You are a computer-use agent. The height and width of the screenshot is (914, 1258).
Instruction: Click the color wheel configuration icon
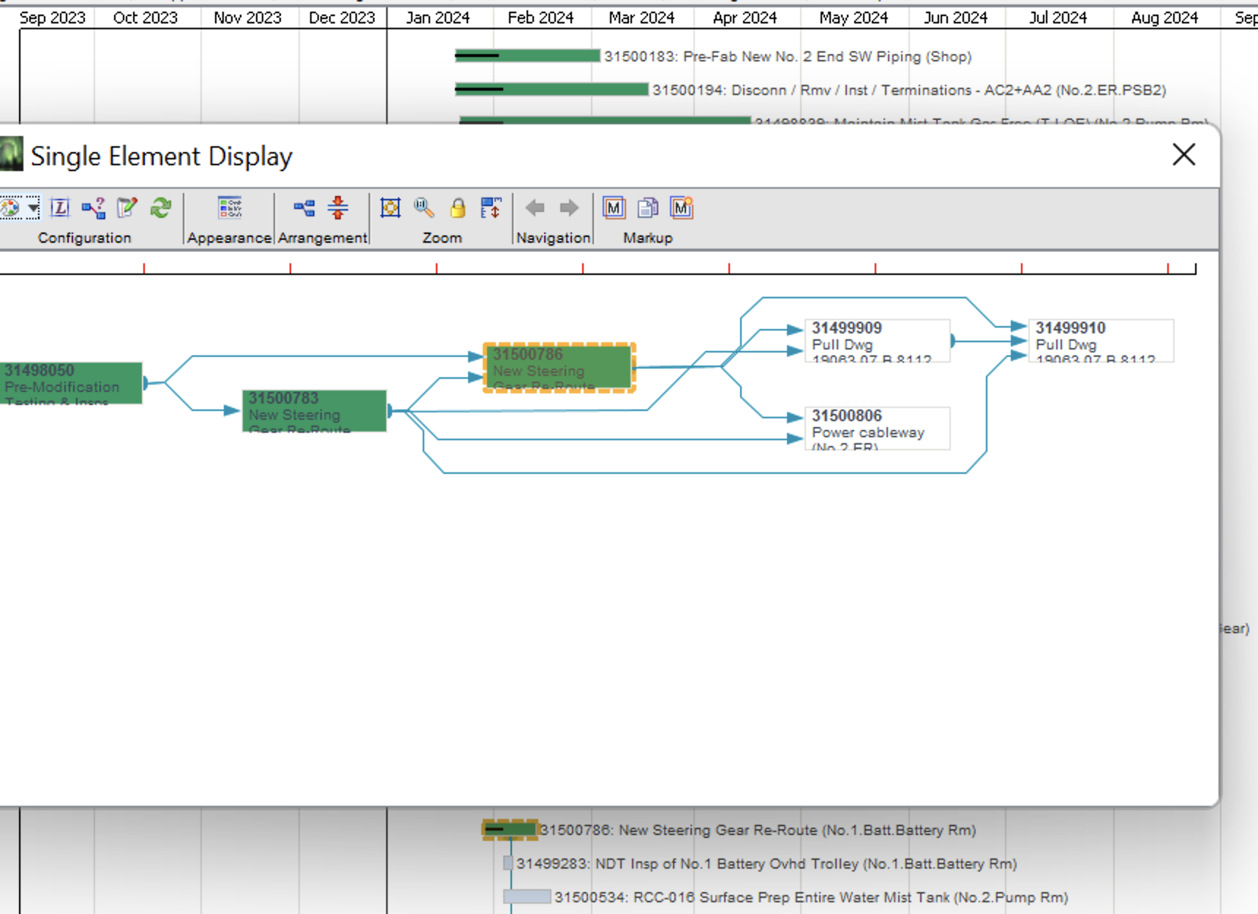click(10, 208)
